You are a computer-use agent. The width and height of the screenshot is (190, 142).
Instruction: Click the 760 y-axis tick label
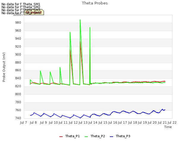pos(18,110)
